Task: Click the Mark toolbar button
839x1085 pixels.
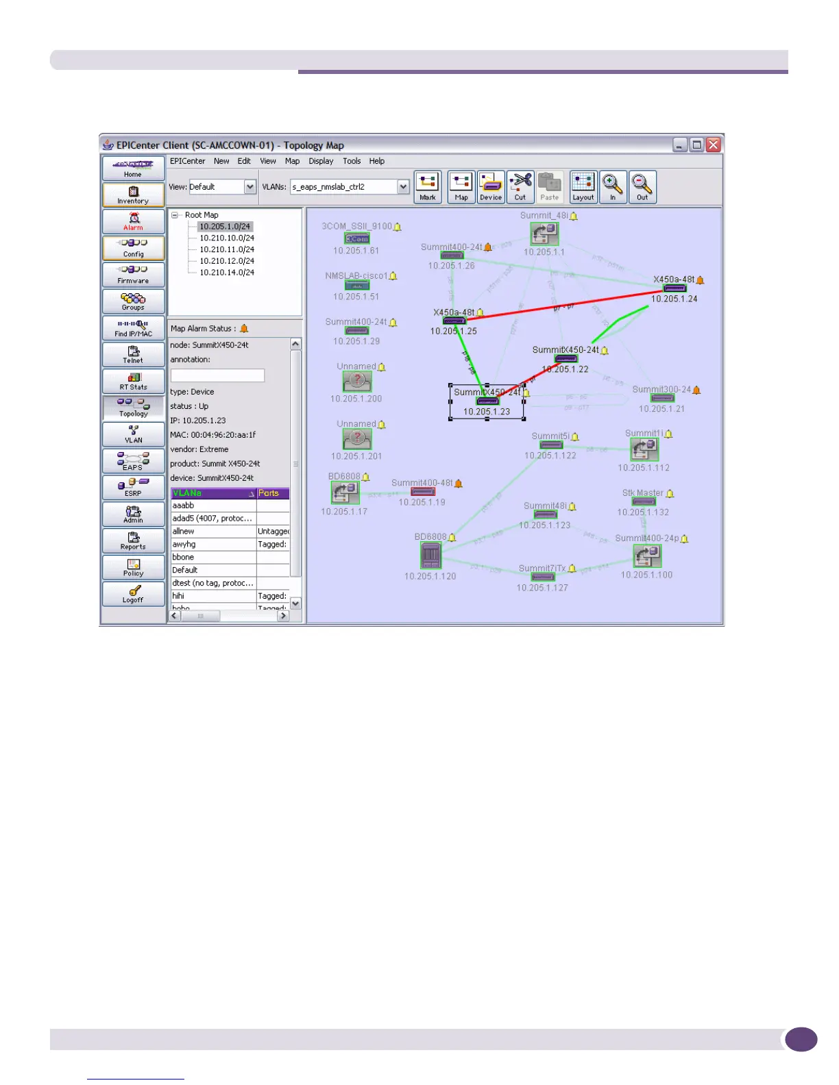Action: tap(428, 187)
